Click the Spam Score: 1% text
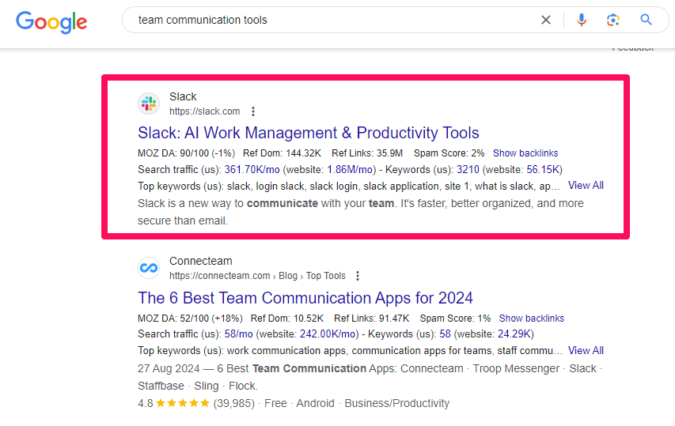Image resolution: width=675 pixels, height=426 pixels. (455, 318)
